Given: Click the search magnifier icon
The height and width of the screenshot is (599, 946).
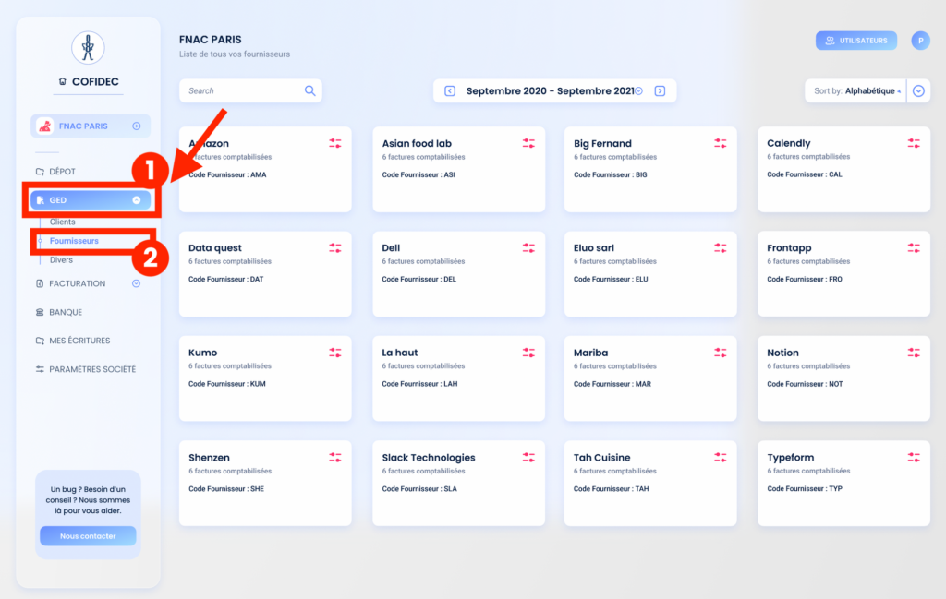Looking at the screenshot, I should point(310,91).
